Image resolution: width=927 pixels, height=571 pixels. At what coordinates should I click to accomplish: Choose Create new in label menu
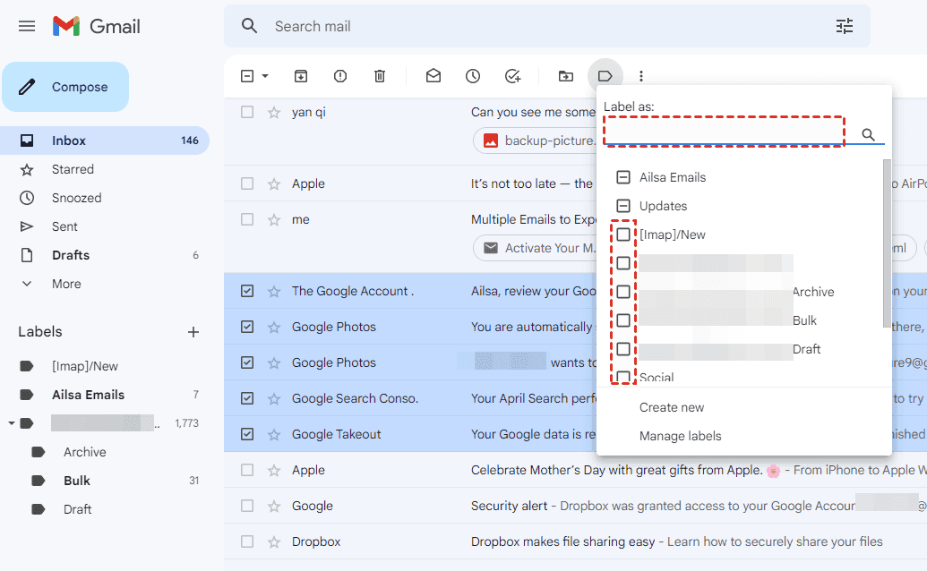(x=672, y=407)
